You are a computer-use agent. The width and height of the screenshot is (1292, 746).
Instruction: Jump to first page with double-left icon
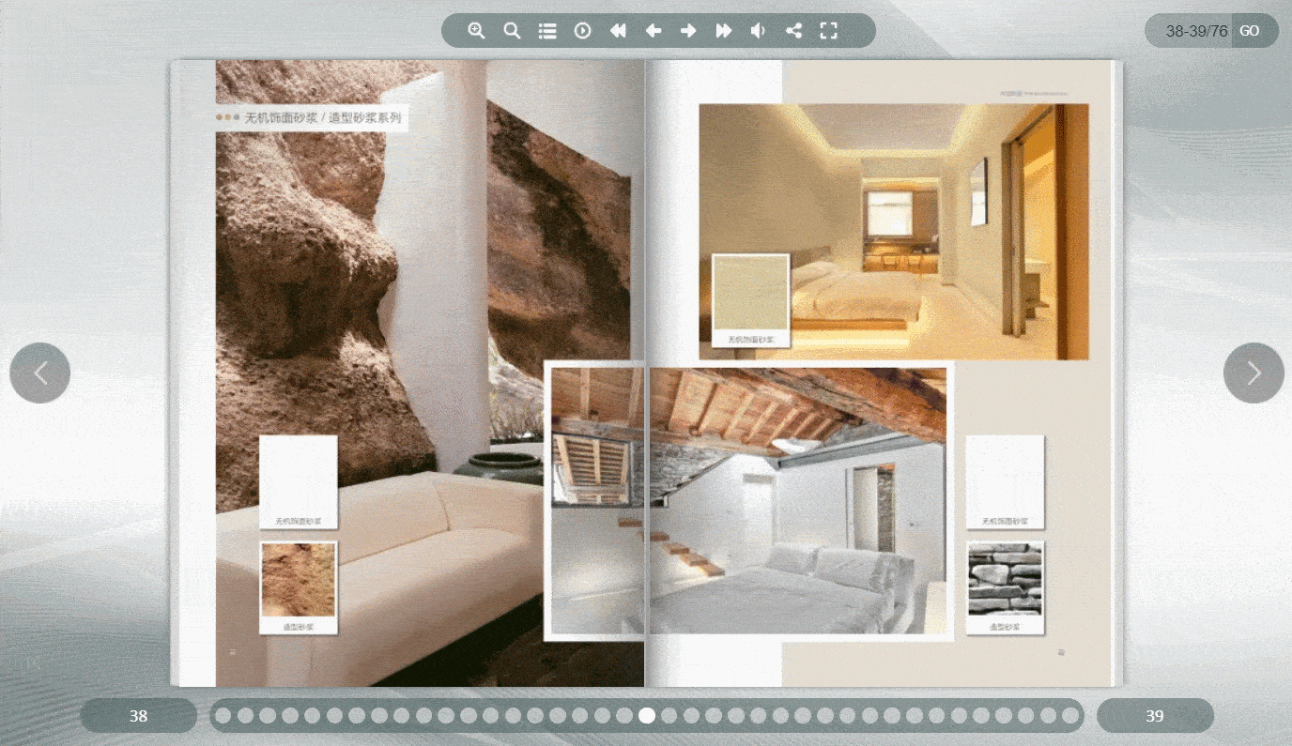click(x=618, y=30)
